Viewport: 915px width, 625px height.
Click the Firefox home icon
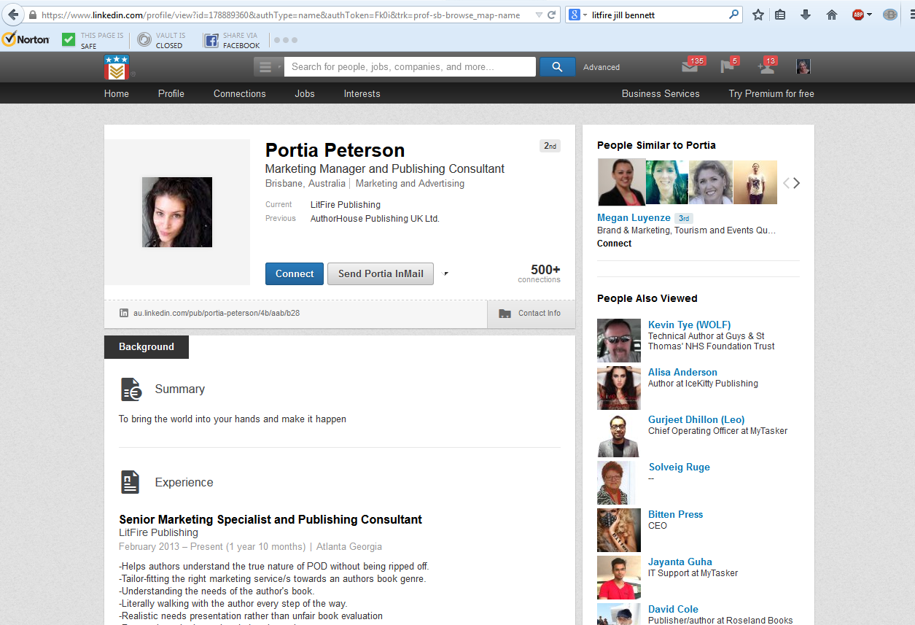click(x=832, y=15)
